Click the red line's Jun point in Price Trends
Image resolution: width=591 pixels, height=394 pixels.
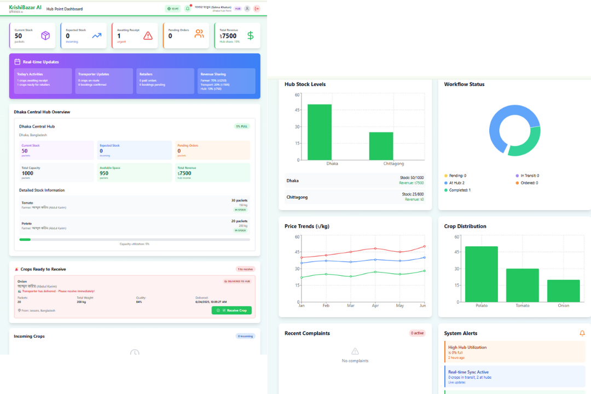tap(425, 246)
